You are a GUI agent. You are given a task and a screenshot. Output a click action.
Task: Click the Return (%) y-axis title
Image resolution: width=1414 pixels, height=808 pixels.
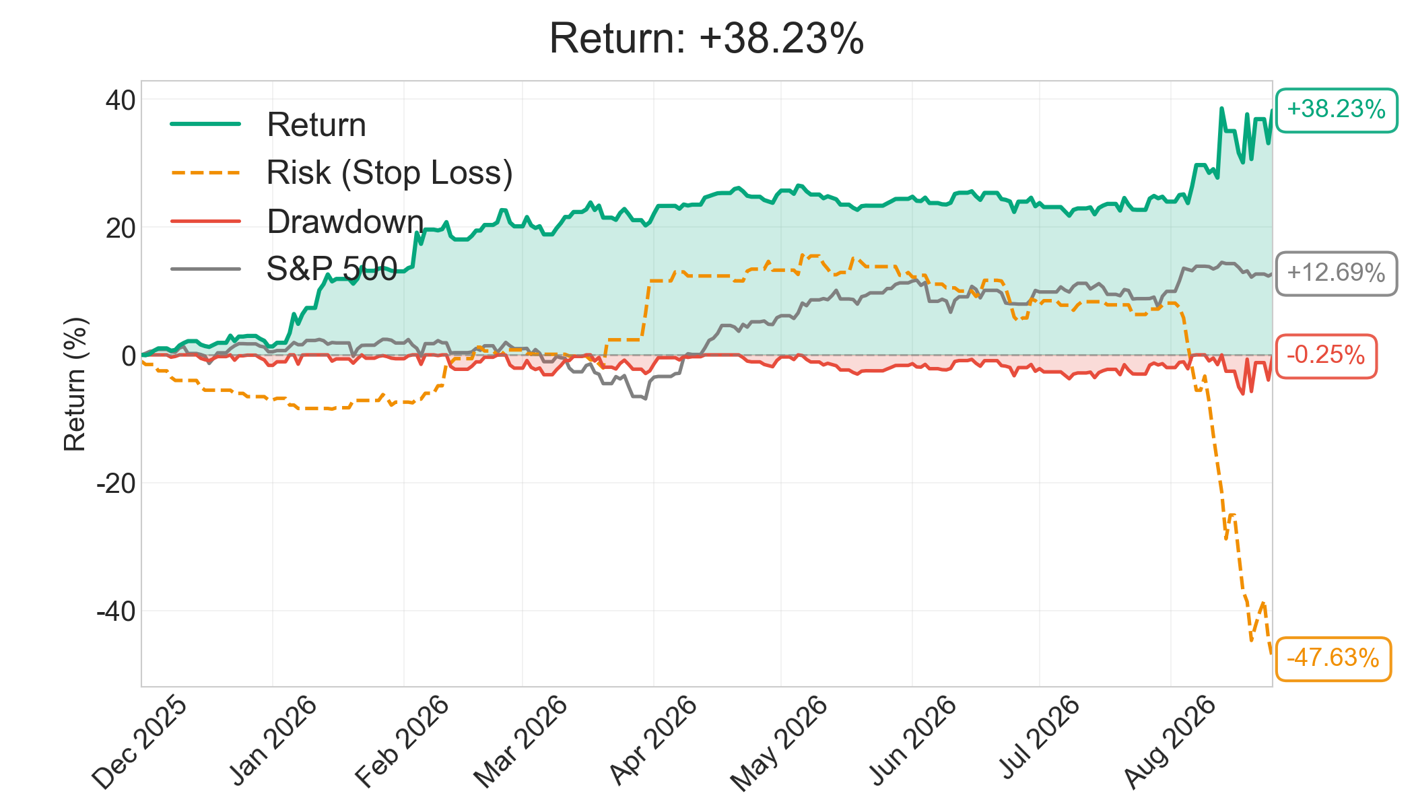point(75,384)
